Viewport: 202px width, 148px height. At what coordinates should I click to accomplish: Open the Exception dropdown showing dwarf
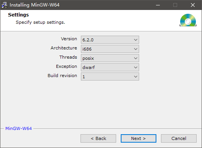coord(110,67)
